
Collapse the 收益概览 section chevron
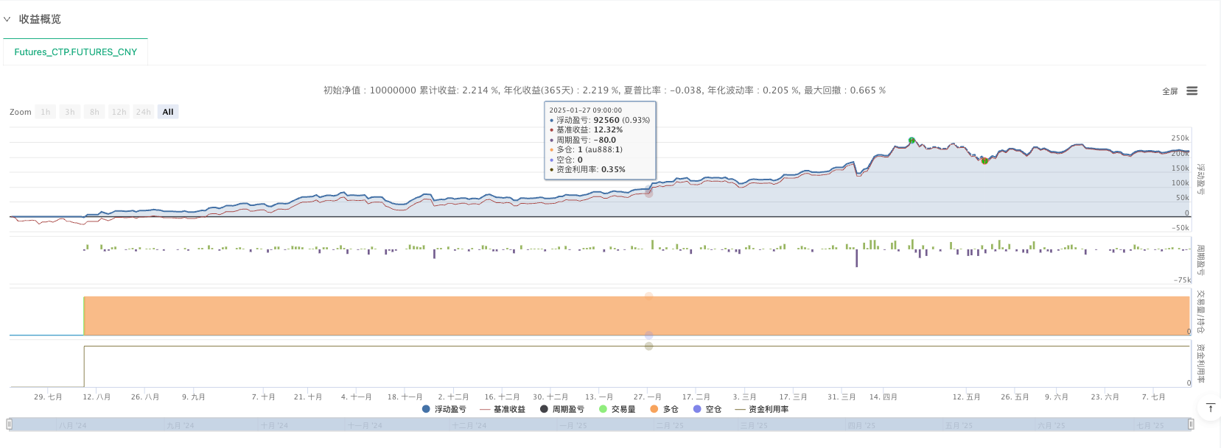pyautogui.click(x=7, y=19)
